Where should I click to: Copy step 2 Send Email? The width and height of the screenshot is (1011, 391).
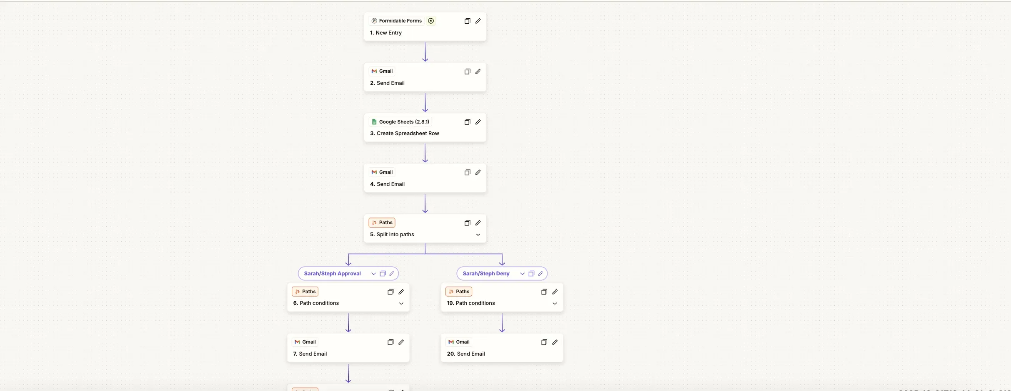pos(467,71)
